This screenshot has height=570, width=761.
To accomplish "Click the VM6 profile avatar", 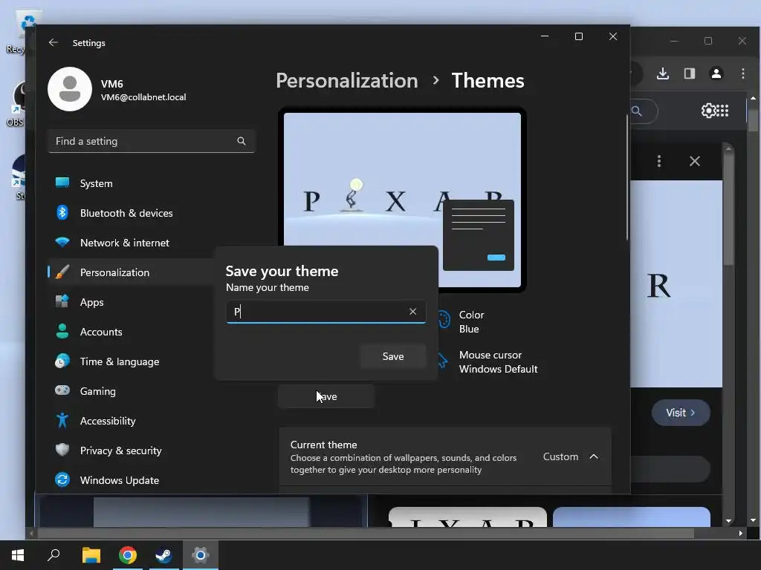I will pyautogui.click(x=70, y=89).
